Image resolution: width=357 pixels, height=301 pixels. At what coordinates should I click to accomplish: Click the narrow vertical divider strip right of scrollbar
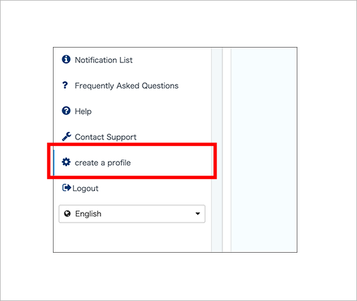point(227,149)
